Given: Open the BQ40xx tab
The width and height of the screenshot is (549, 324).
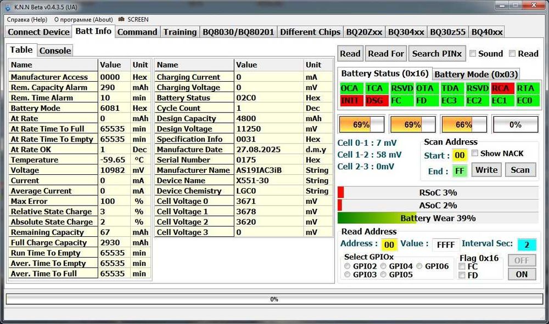Looking at the screenshot, I should click(487, 32).
